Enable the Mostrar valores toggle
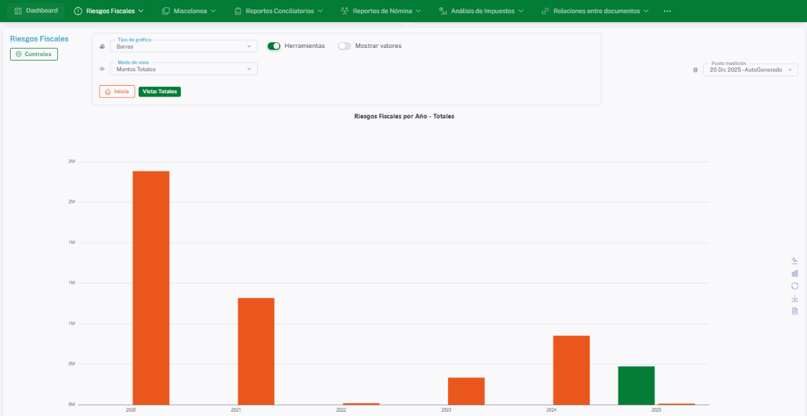 pos(344,46)
